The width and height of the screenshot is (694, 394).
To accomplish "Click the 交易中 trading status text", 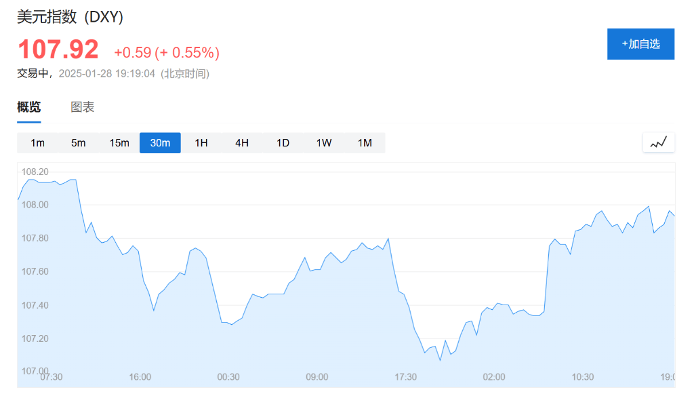I will [32, 73].
